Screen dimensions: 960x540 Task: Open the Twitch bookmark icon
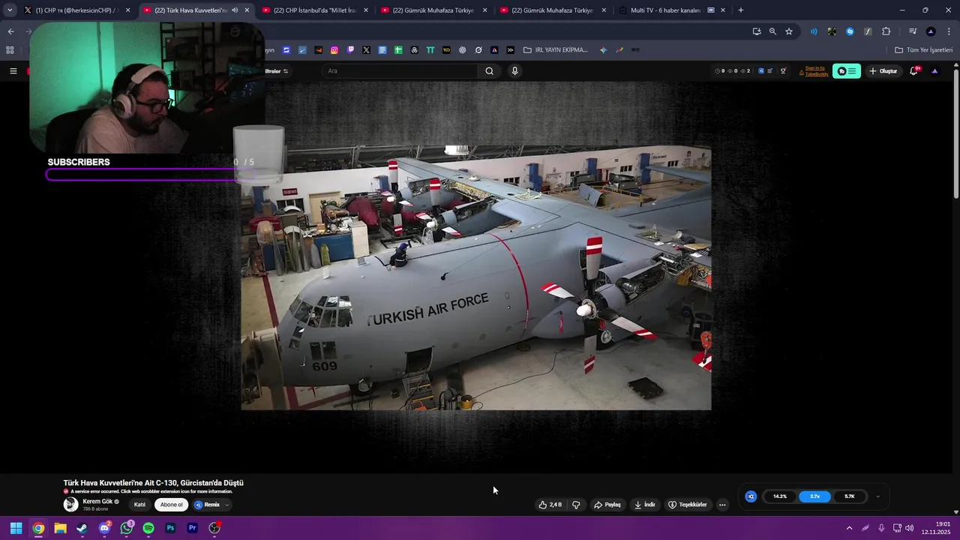pyautogui.click(x=350, y=50)
